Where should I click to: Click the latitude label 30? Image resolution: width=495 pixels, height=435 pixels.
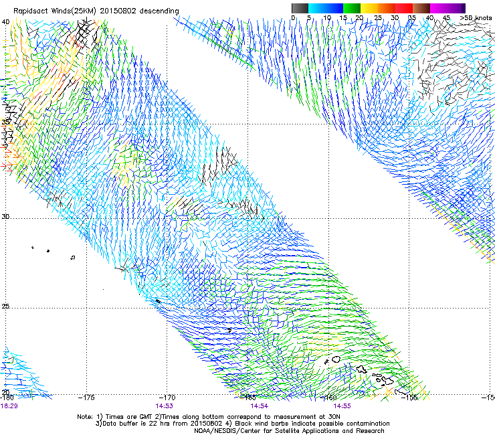click(x=5, y=217)
